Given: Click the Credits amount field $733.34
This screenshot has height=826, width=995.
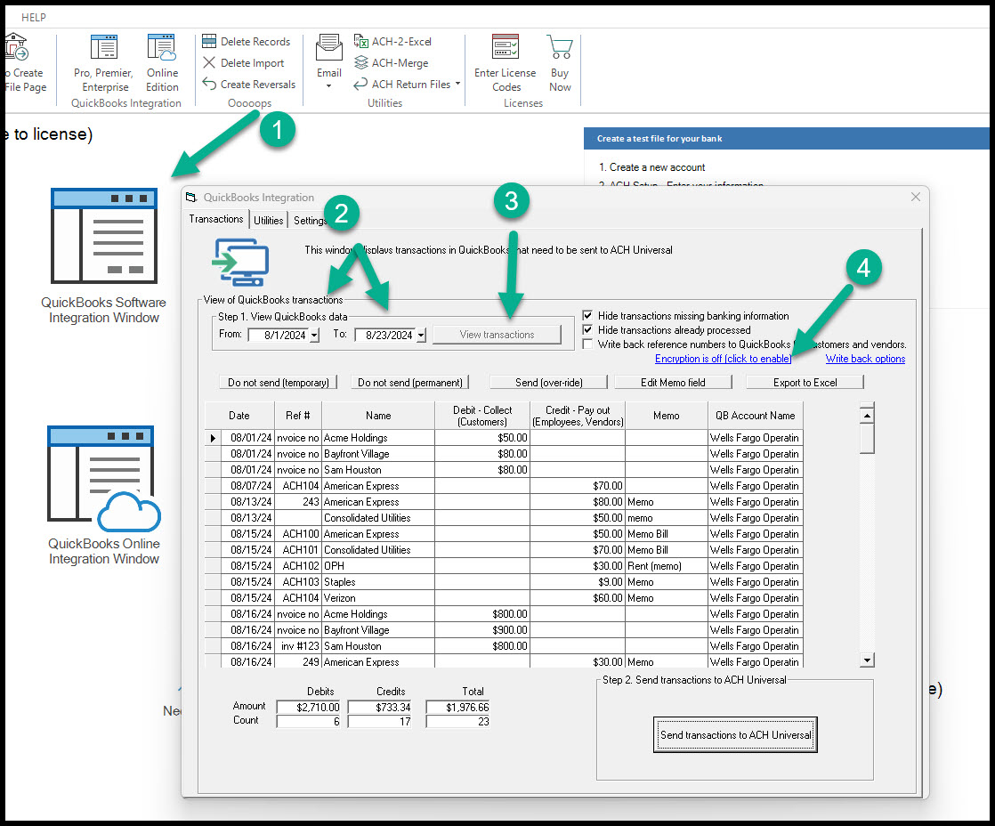Looking at the screenshot, I should click(379, 707).
